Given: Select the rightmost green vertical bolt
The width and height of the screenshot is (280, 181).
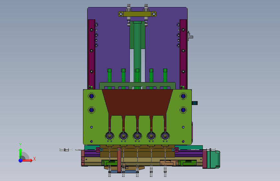Looking at the screenshot, I should coord(165,77).
